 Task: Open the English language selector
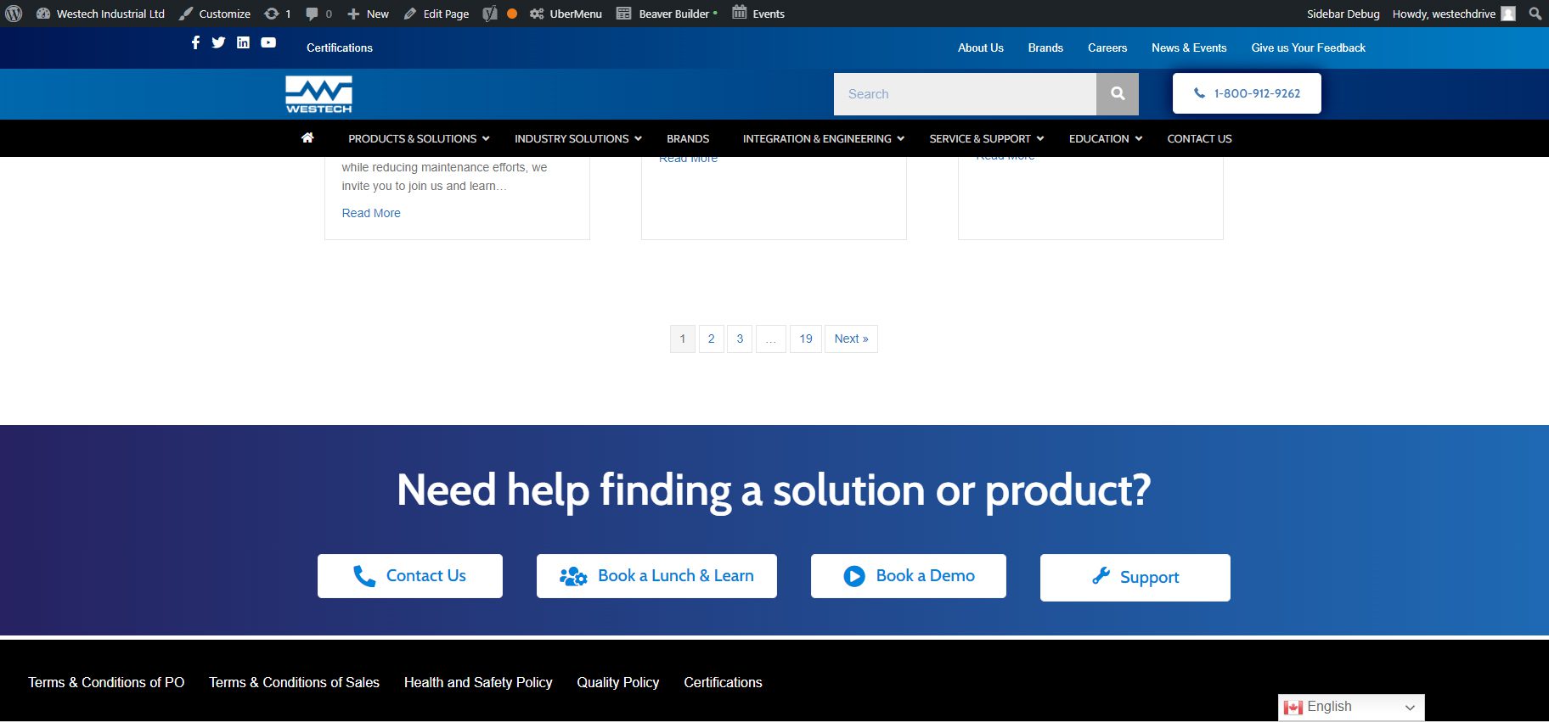(1350, 707)
